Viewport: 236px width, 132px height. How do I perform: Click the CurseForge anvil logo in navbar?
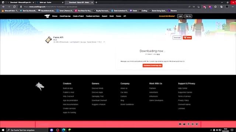(47, 16)
